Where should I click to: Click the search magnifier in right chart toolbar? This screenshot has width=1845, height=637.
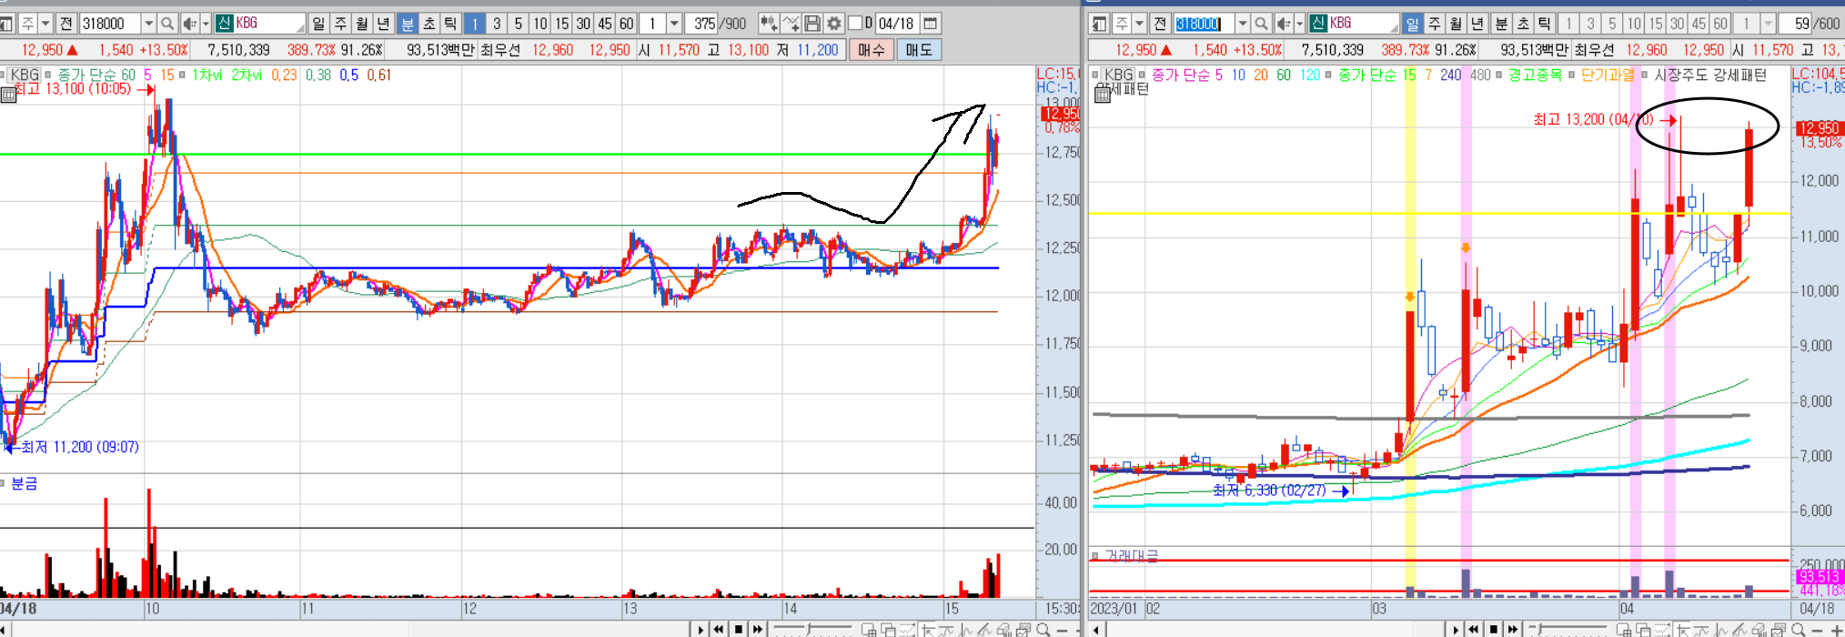point(1261,24)
